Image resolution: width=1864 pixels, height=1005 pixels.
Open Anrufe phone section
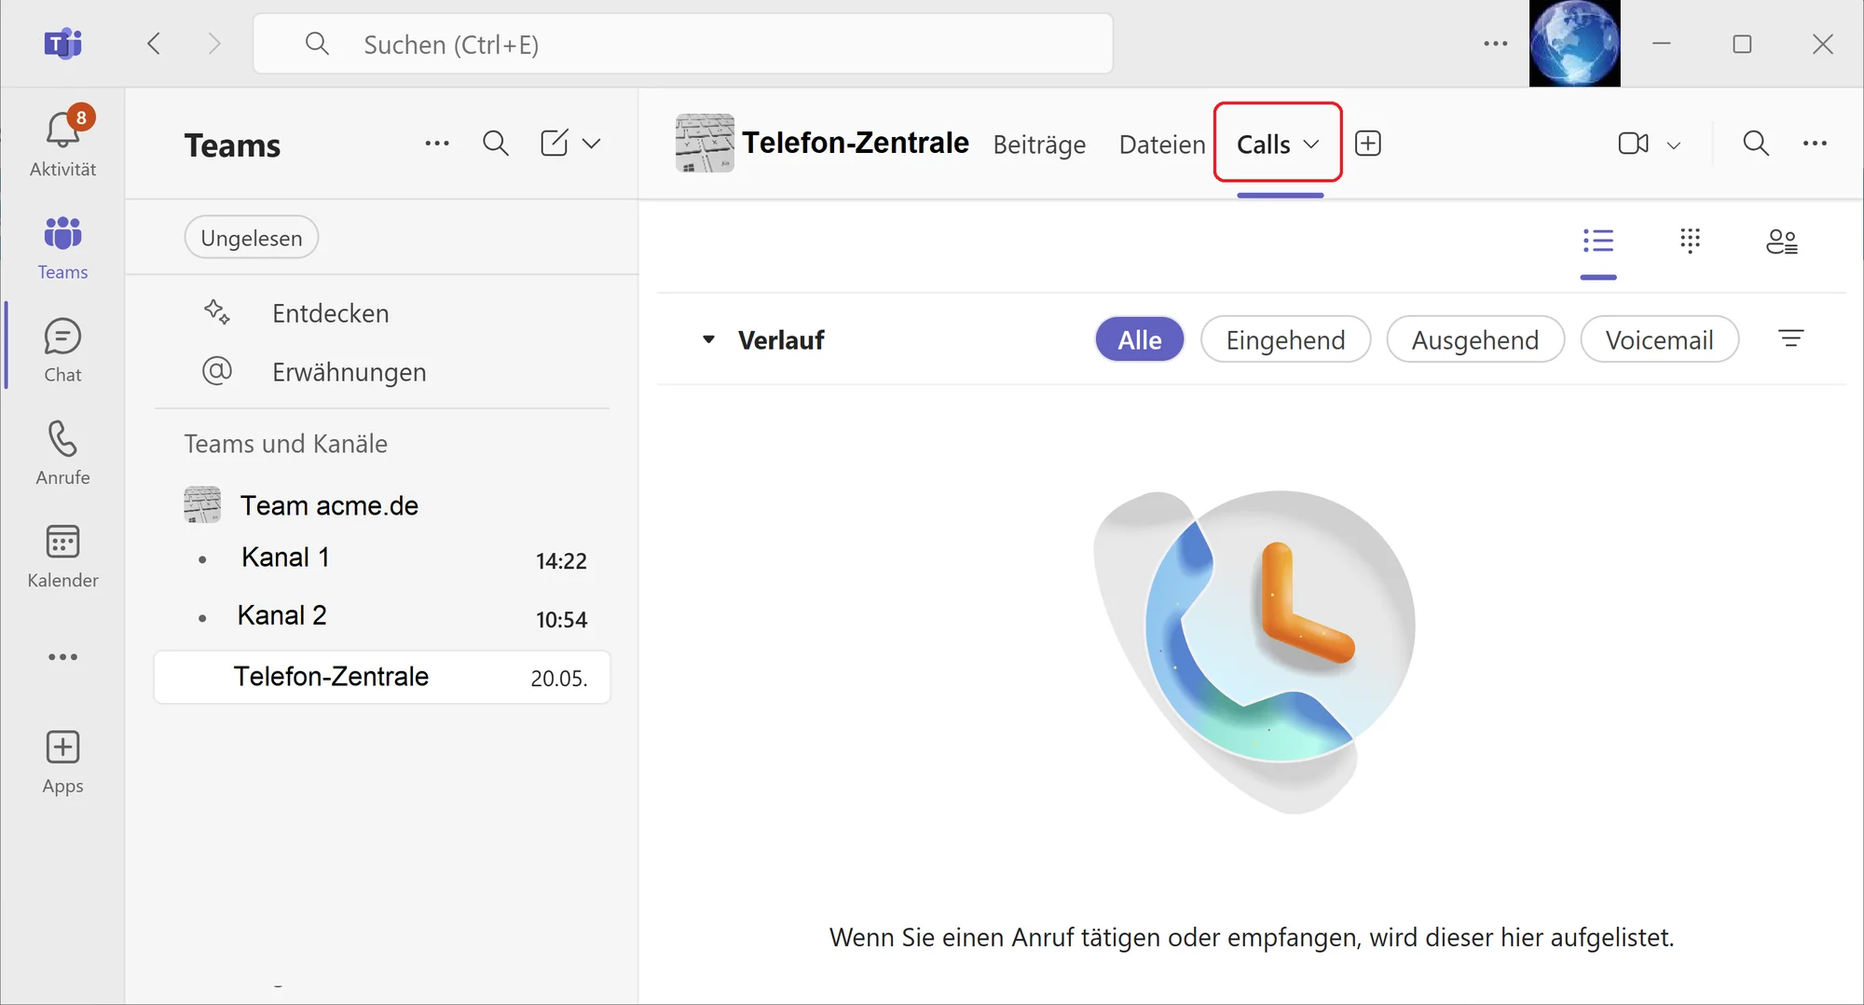coord(62,452)
